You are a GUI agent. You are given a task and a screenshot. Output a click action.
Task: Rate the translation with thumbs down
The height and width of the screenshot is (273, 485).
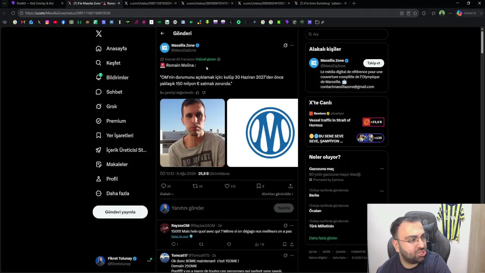(x=203, y=93)
